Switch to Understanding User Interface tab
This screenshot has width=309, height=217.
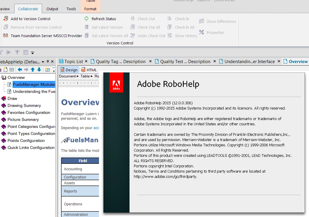[247, 62]
